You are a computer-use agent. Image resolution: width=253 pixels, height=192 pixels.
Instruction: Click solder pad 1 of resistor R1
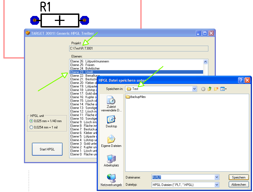(35, 20)
